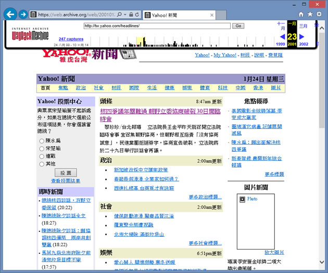Open the browser Tools gear icon

pos(320,15)
